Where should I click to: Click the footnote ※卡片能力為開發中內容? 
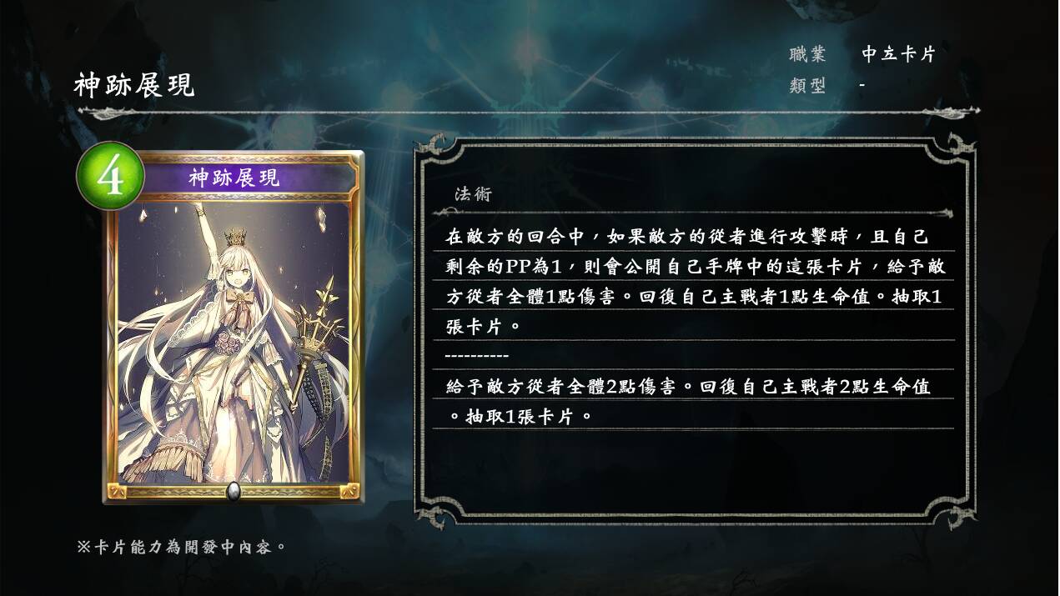point(182,548)
